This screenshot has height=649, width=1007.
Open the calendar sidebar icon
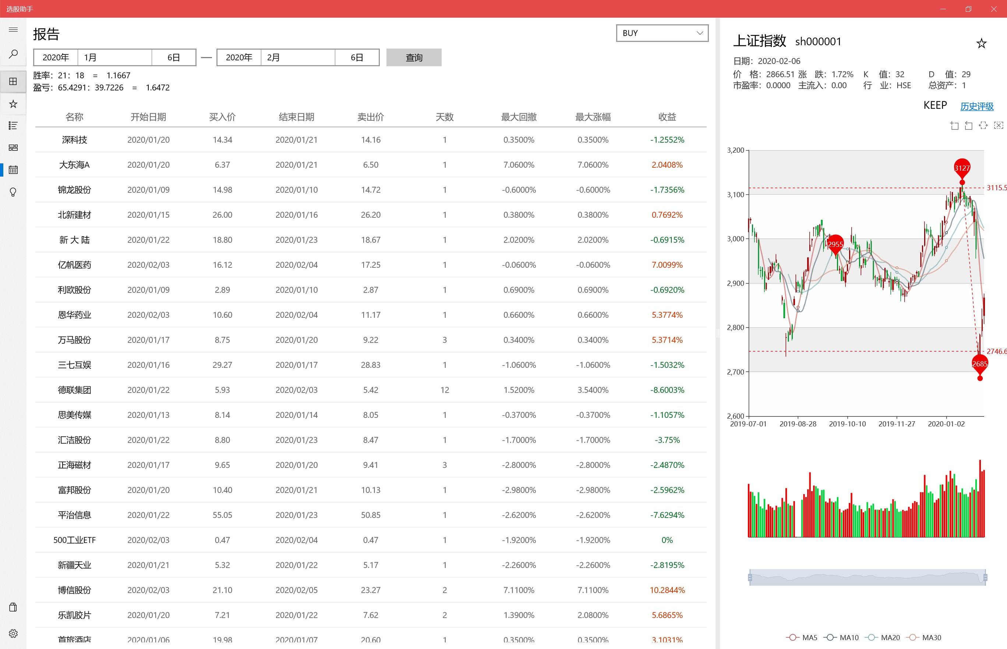[13, 170]
